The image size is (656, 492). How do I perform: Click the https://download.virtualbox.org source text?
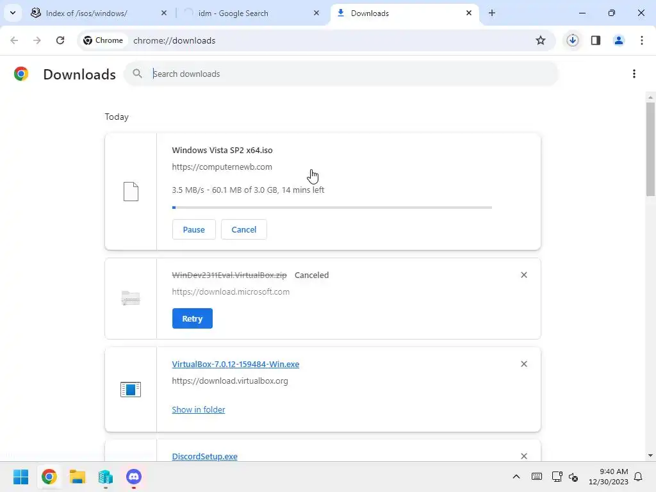[230, 381]
